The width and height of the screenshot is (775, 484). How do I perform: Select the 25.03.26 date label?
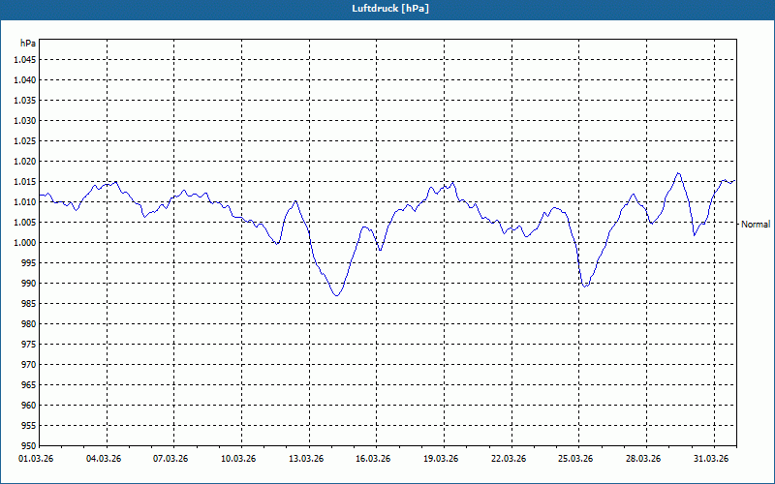(575, 459)
